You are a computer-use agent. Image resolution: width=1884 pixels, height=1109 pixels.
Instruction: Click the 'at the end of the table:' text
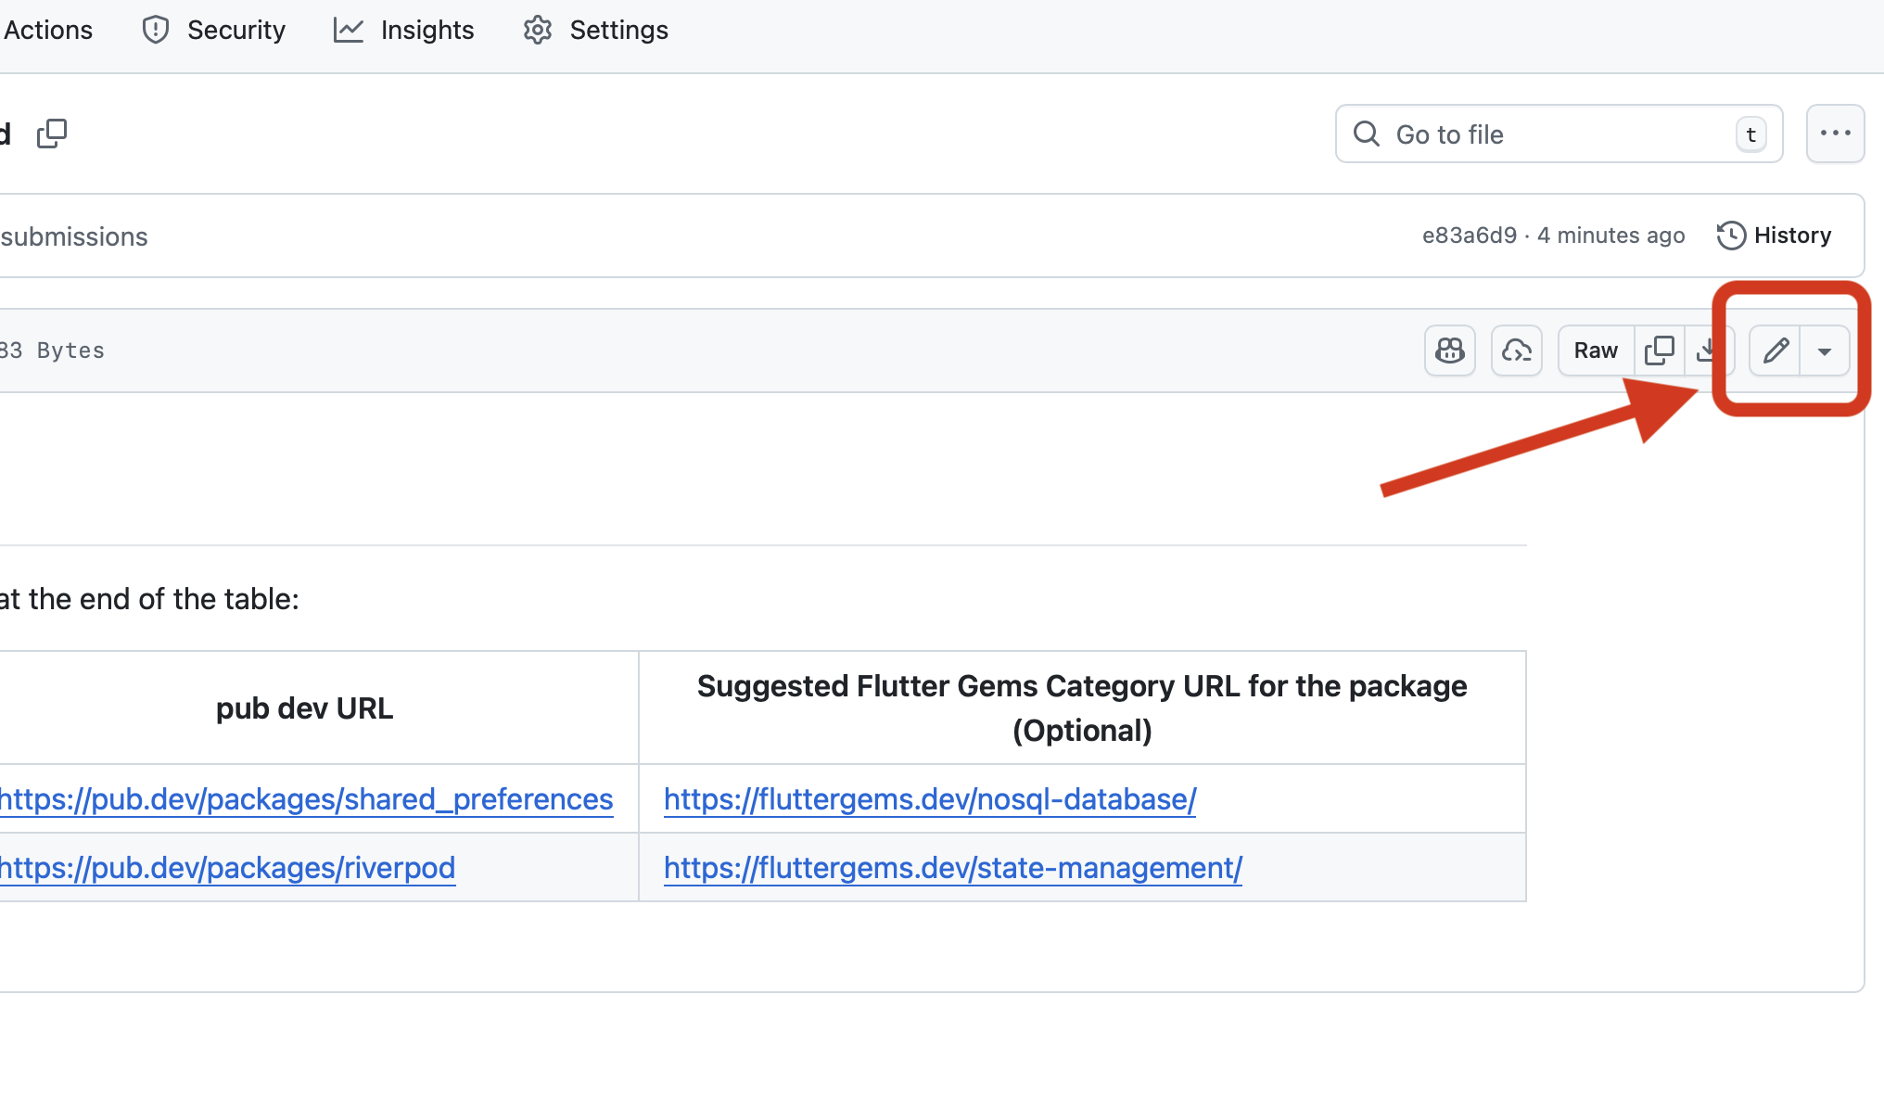[149, 599]
